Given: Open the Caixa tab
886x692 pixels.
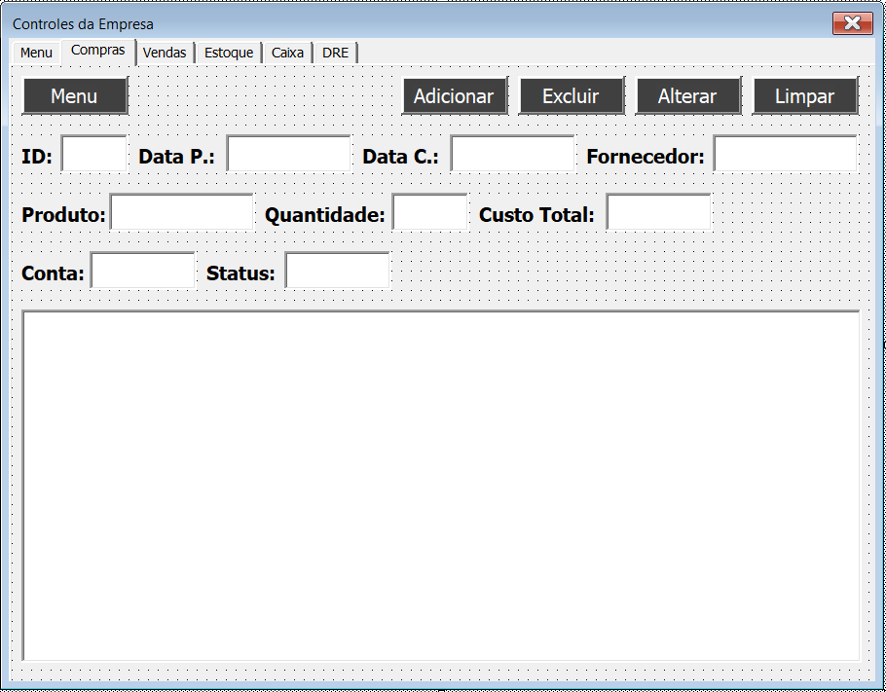Looking at the screenshot, I should (x=287, y=54).
